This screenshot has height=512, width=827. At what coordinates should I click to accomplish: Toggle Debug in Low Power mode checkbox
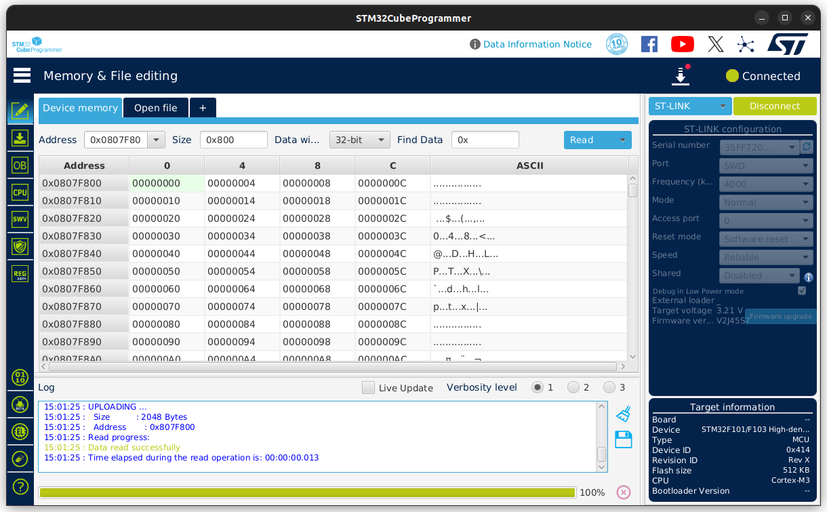(802, 291)
